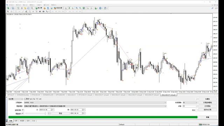Open the 显示 View menu
Screen dimensions: 224x126
tap(18, 5)
